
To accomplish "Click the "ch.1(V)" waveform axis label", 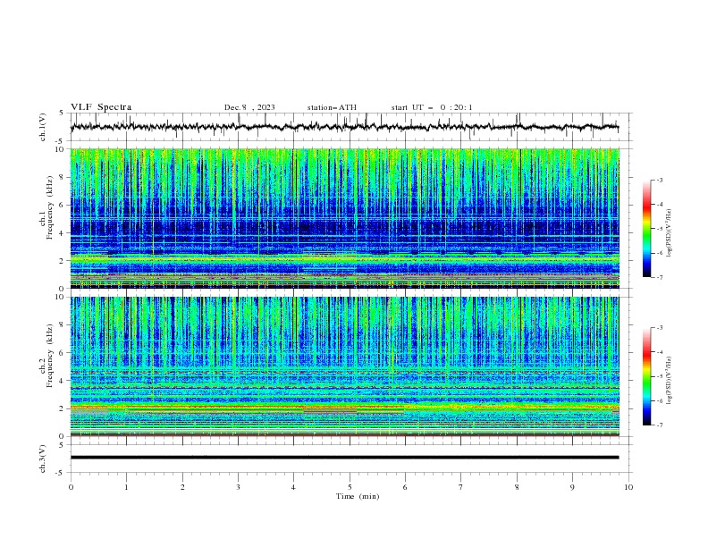I will (43, 127).
